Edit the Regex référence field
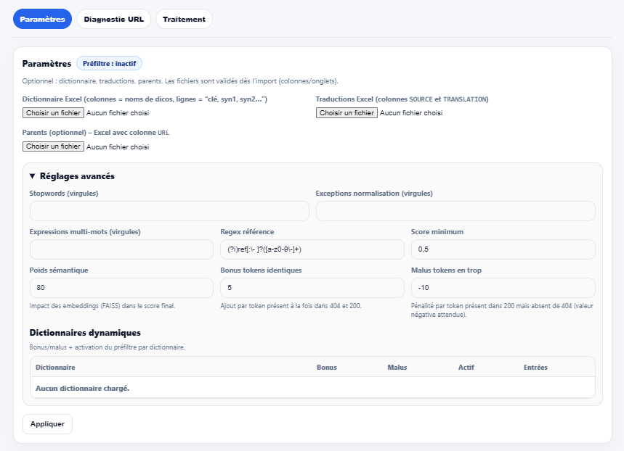 pos(312,249)
